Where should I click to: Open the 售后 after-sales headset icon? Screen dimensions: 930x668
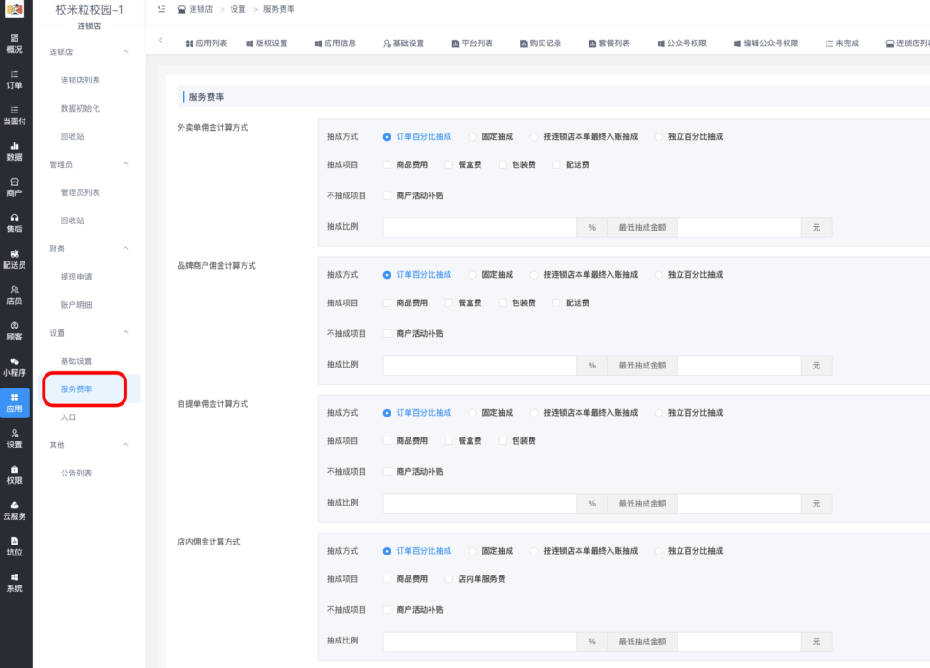(15, 222)
